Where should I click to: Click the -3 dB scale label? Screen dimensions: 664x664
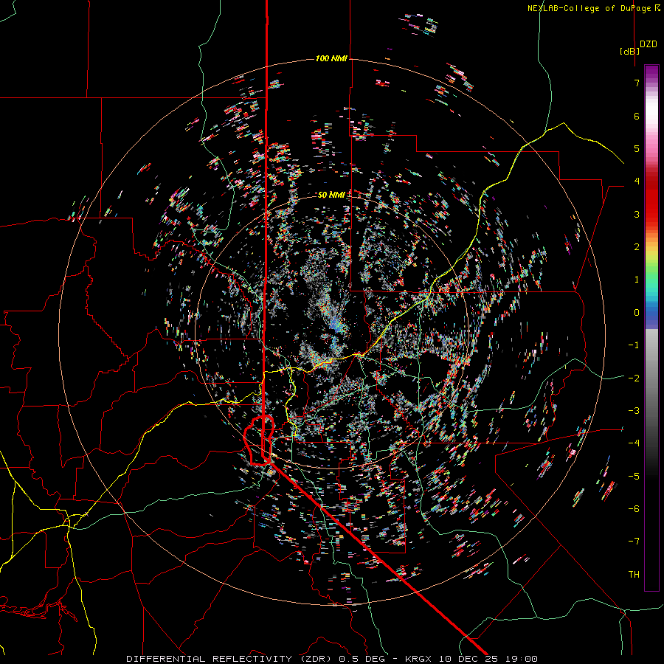point(634,411)
